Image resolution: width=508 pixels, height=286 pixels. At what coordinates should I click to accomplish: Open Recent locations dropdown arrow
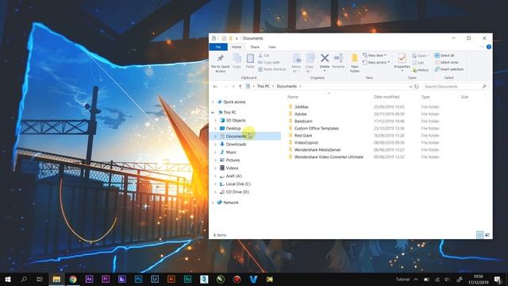[233, 87]
